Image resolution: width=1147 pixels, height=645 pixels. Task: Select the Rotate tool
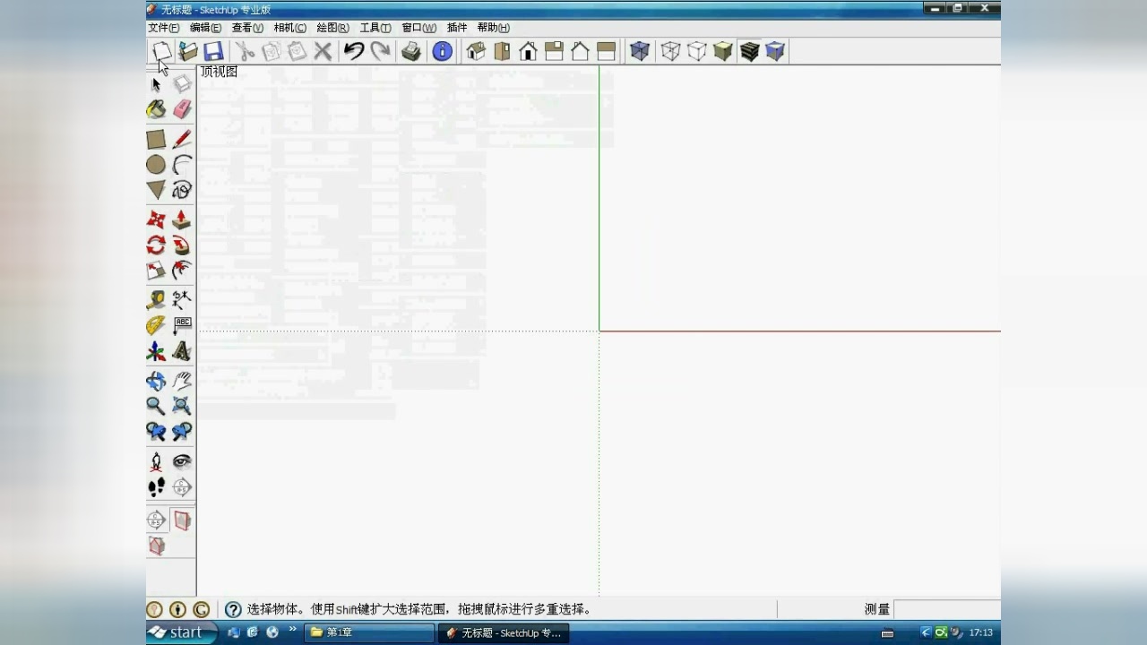click(x=156, y=245)
